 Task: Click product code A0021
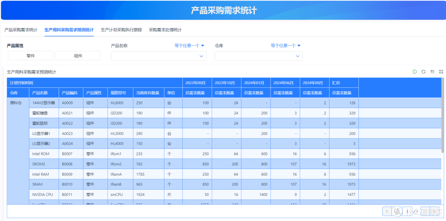(71, 113)
